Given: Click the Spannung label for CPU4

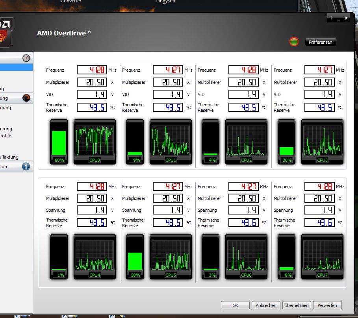Looking at the screenshot, I should click(x=56, y=210).
